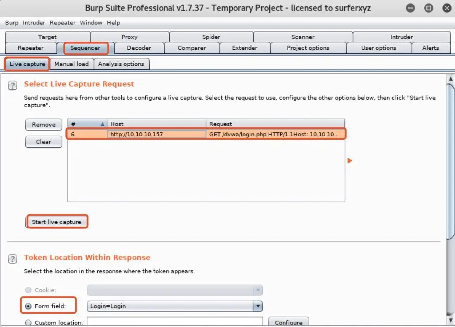
Task: Close the Burp Suite window
Action: (447, 8)
